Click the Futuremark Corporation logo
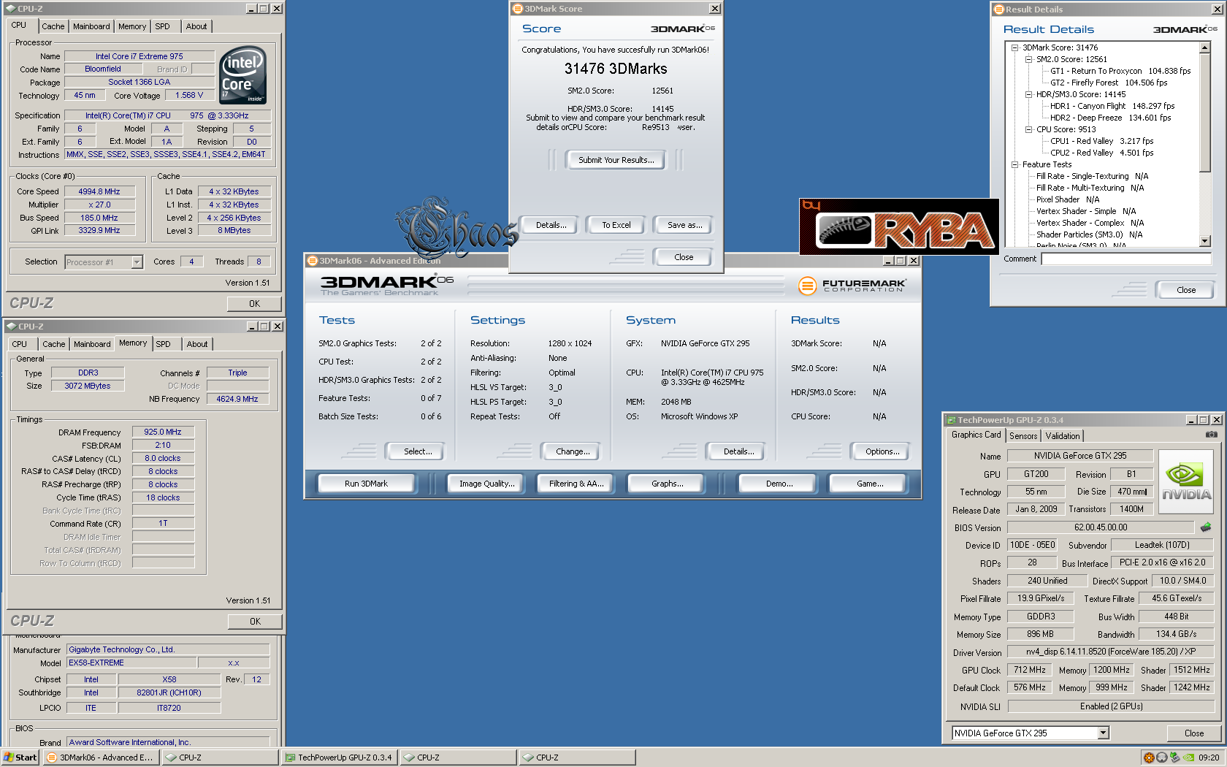This screenshot has height=767, width=1227. pos(852,286)
